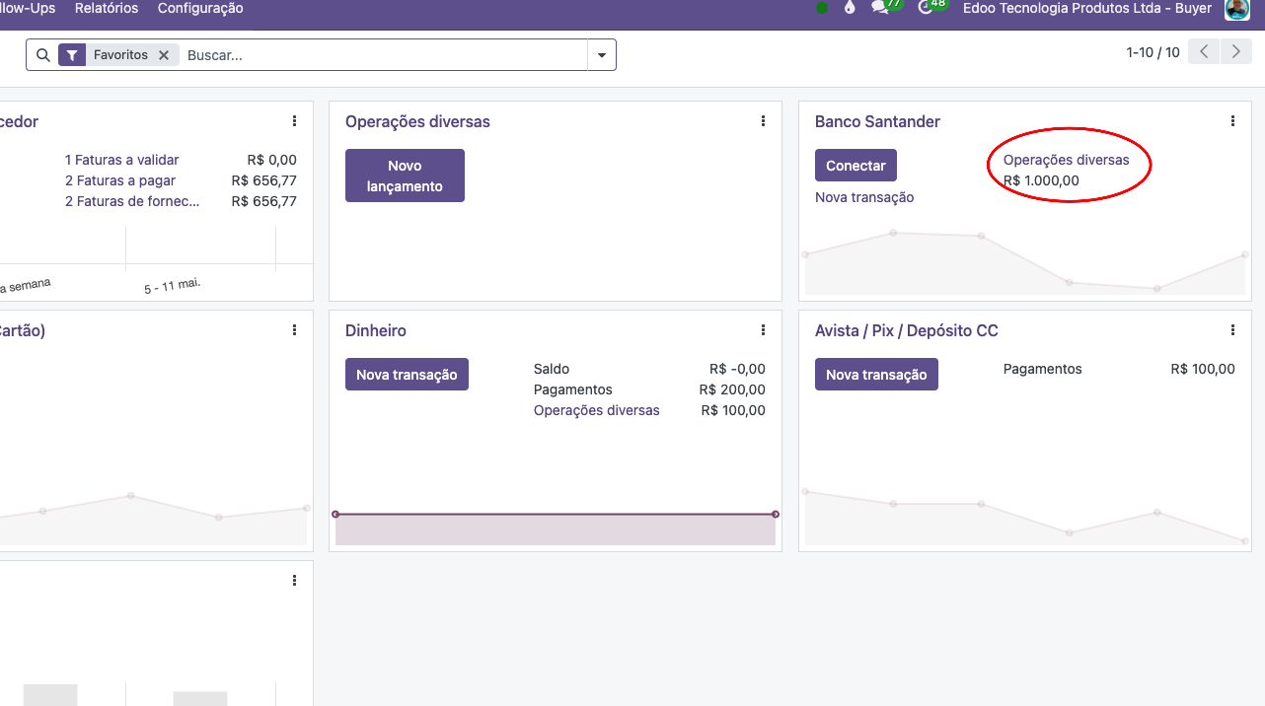Click the magnifier search icon
1265x706 pixels.
click(x=42, y=55)
